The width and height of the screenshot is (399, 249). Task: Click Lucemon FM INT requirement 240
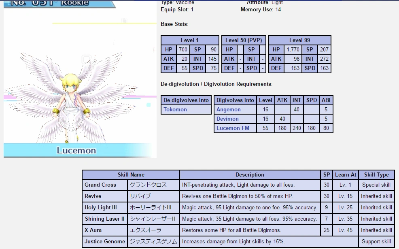(297, 128)
